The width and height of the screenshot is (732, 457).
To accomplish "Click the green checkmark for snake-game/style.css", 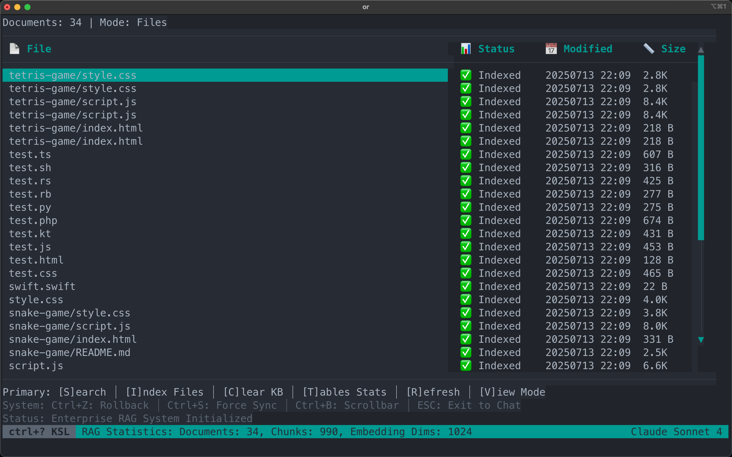I will 466,313.
